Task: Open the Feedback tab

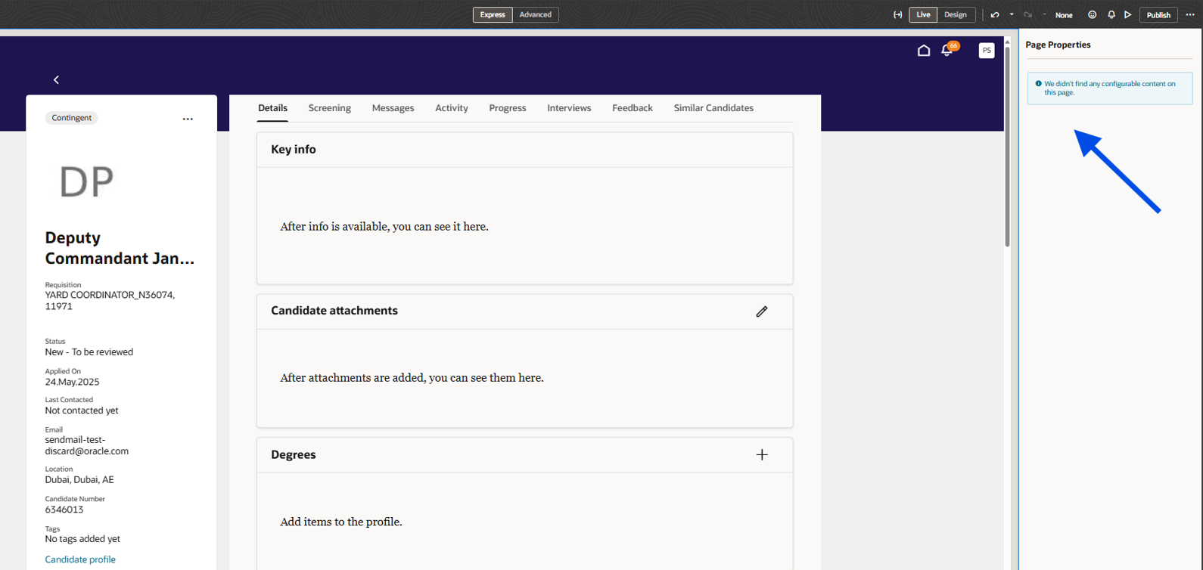Action: [633, 108]
